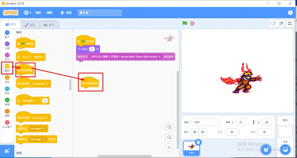
Task: Select the stage backdrop thumbnail
Action: pos(285,132)
